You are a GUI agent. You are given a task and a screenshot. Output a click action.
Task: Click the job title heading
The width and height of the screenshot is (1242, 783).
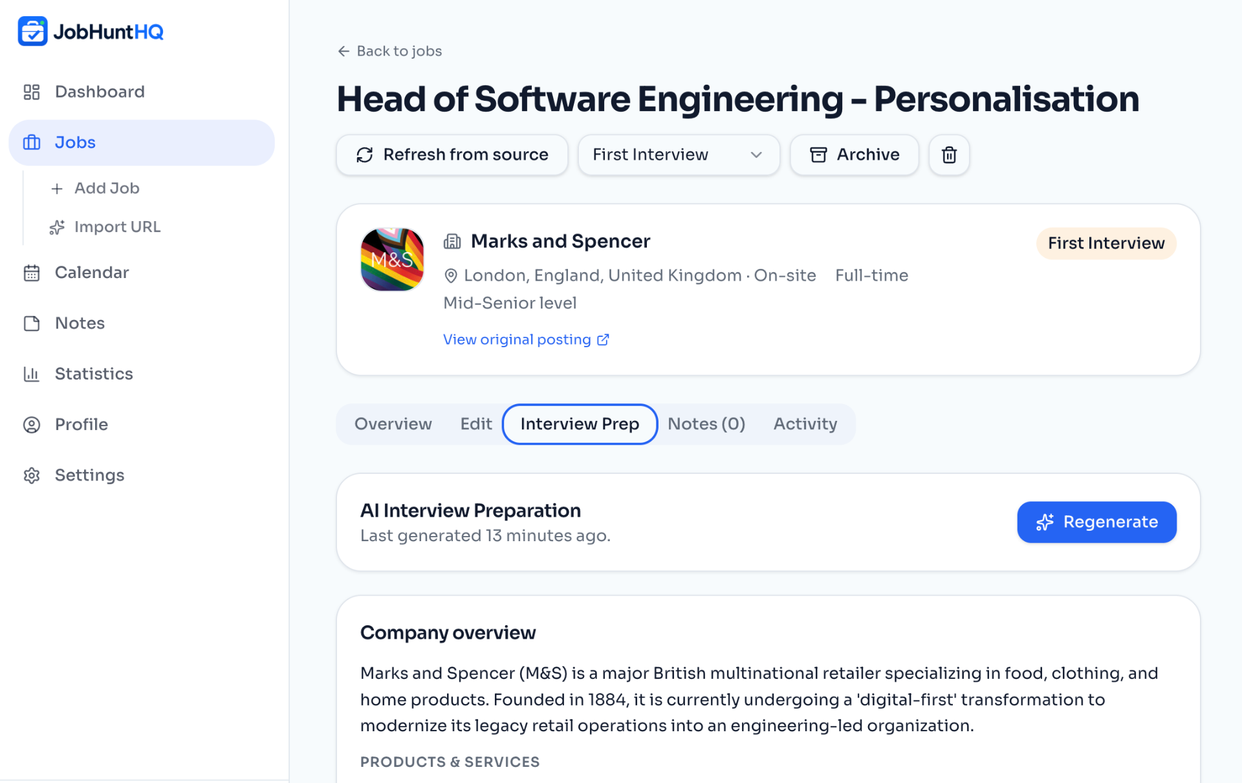(x=738, y=99)
